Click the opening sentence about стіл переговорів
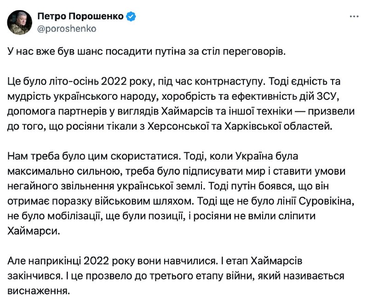The width and height of the screenshot is (368, 303). pyautogui.click(x=146, y=51)
